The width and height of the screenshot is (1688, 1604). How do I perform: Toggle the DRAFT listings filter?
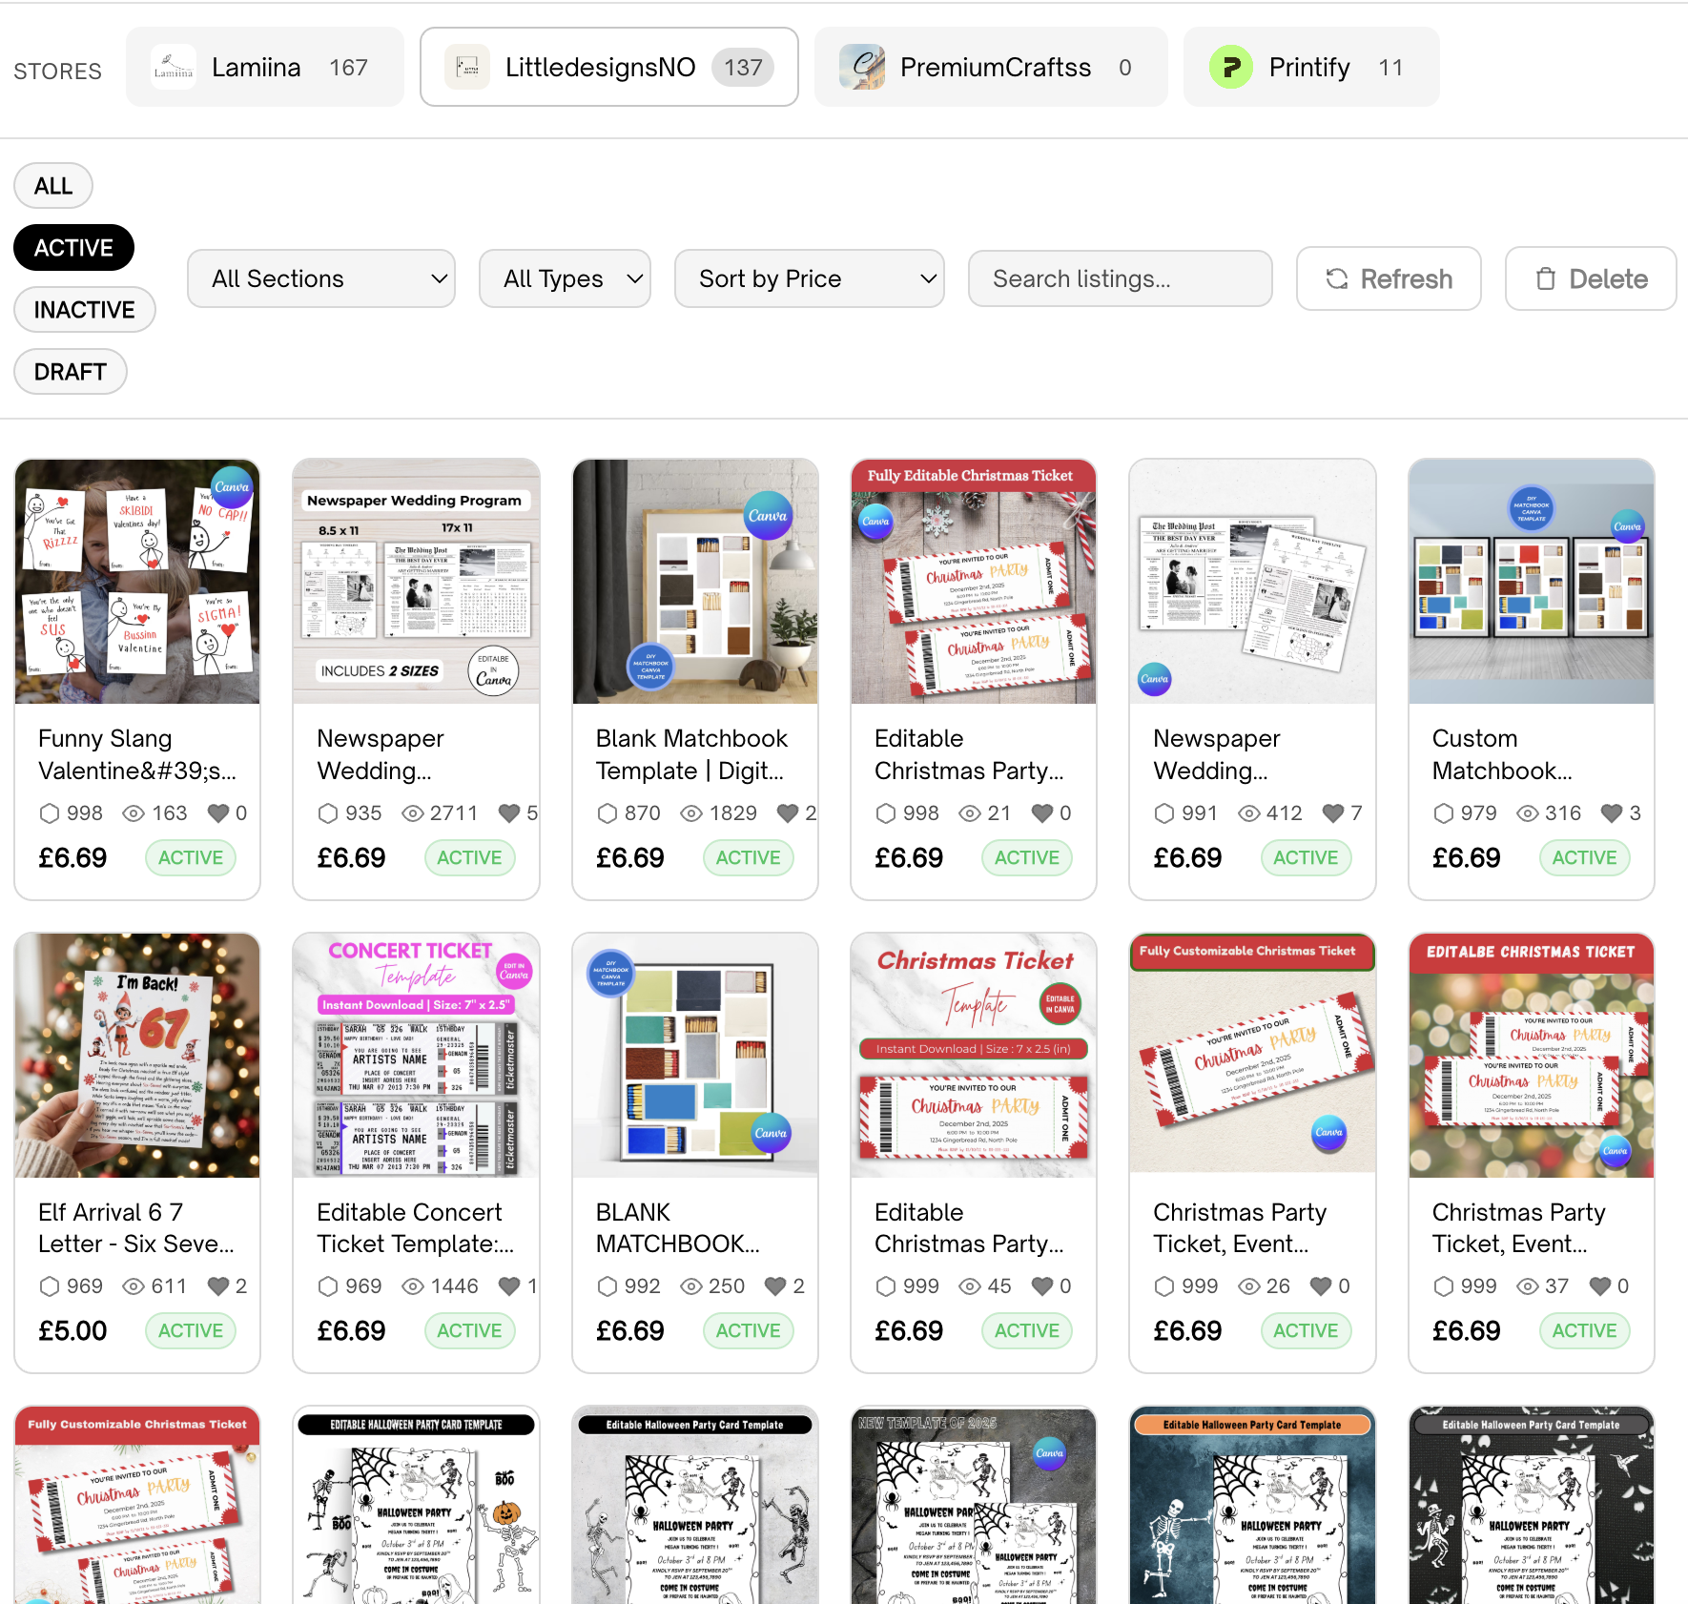[70, 371]
